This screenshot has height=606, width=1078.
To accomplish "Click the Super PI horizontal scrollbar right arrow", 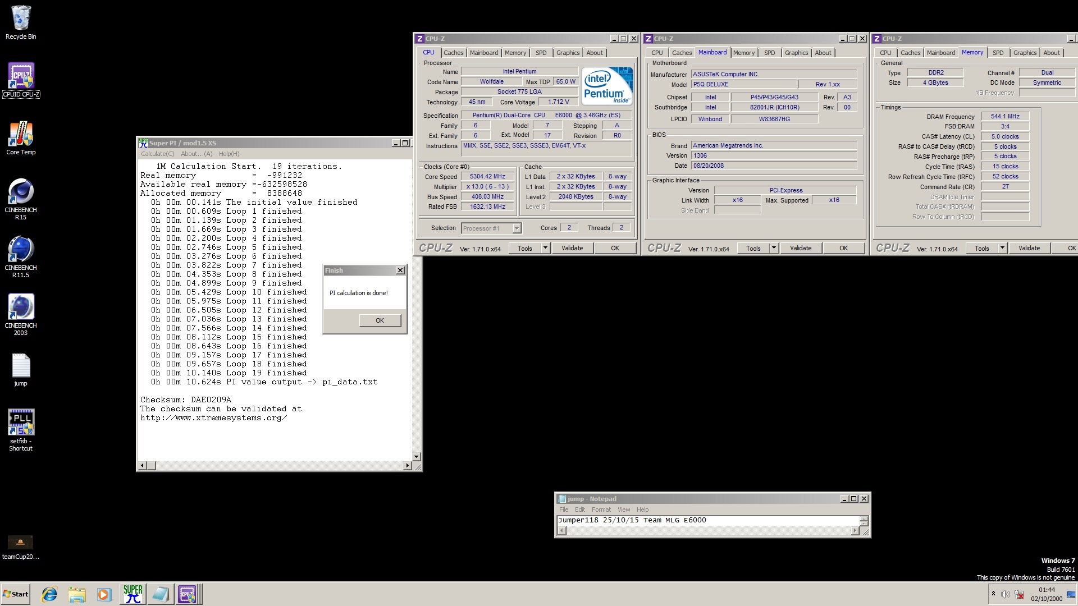I will [x=408, y=466].
